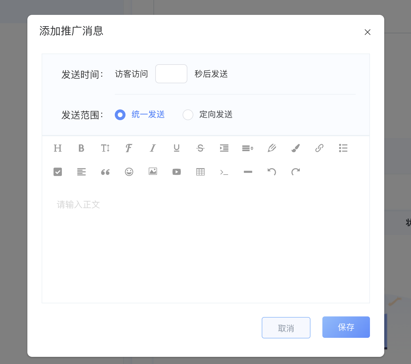Screen dimensions: 411x364
Task: Insert an image into the message
Action: [x=153, y=172]
